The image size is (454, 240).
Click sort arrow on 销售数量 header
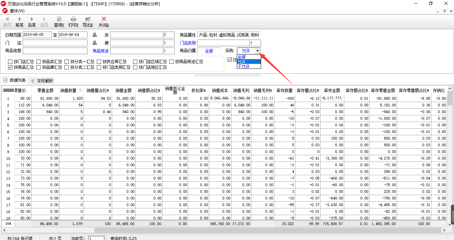[80, 90]
